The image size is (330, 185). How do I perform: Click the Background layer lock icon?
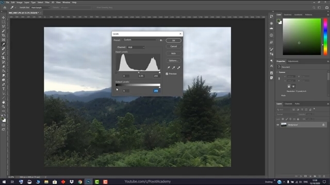(x=323, y=125)
